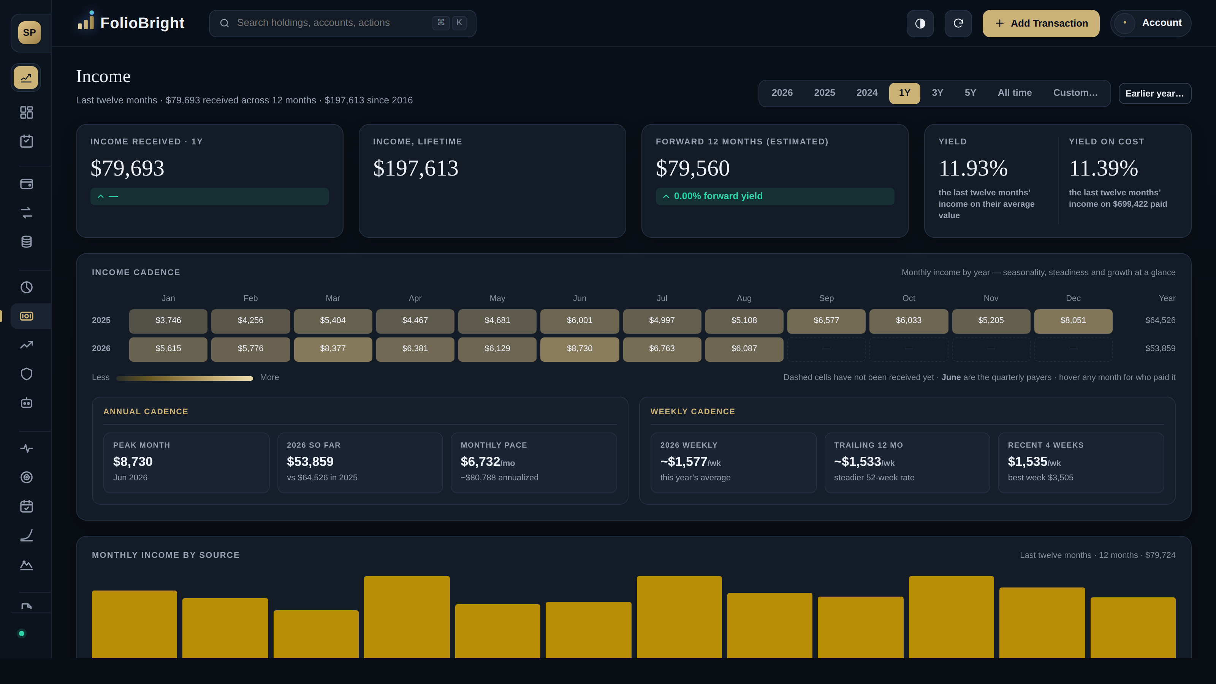Select the 2025 period tab
The height and width of the screenshot is (684, 1216).
pyautogui.click(x=824, y=93)
